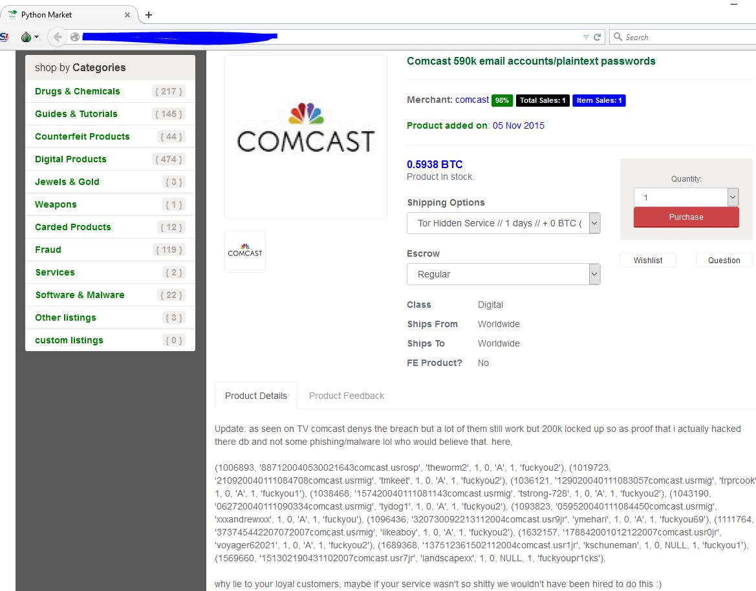
Task: Click the { 474 } count badge
Action: click(169, 160)
